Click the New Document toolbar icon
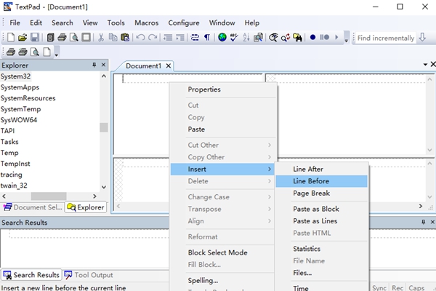Screen dimensions: 436x291 point(12,37)
